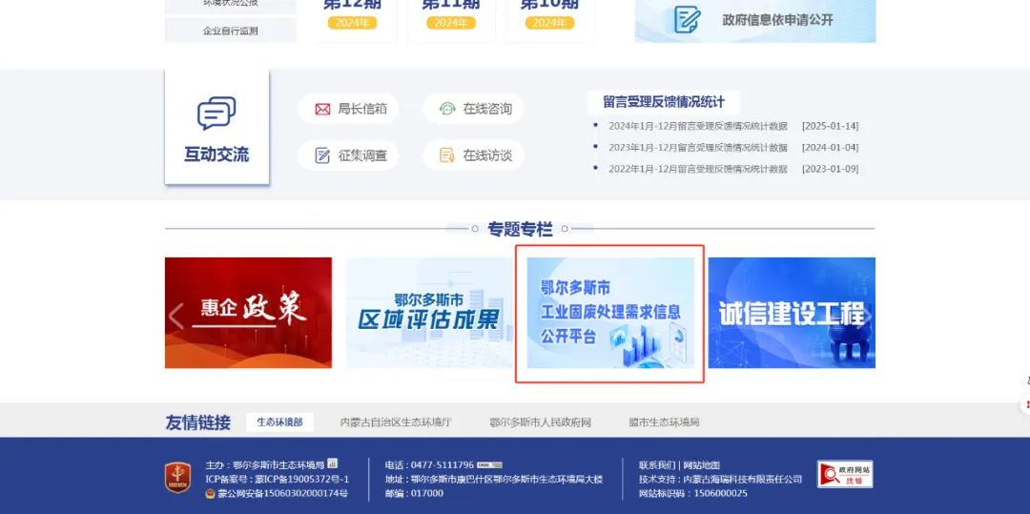Click the pencil icon beside 征集调查
Viewport: 1030px width, 514px height.
coord(322,155)
